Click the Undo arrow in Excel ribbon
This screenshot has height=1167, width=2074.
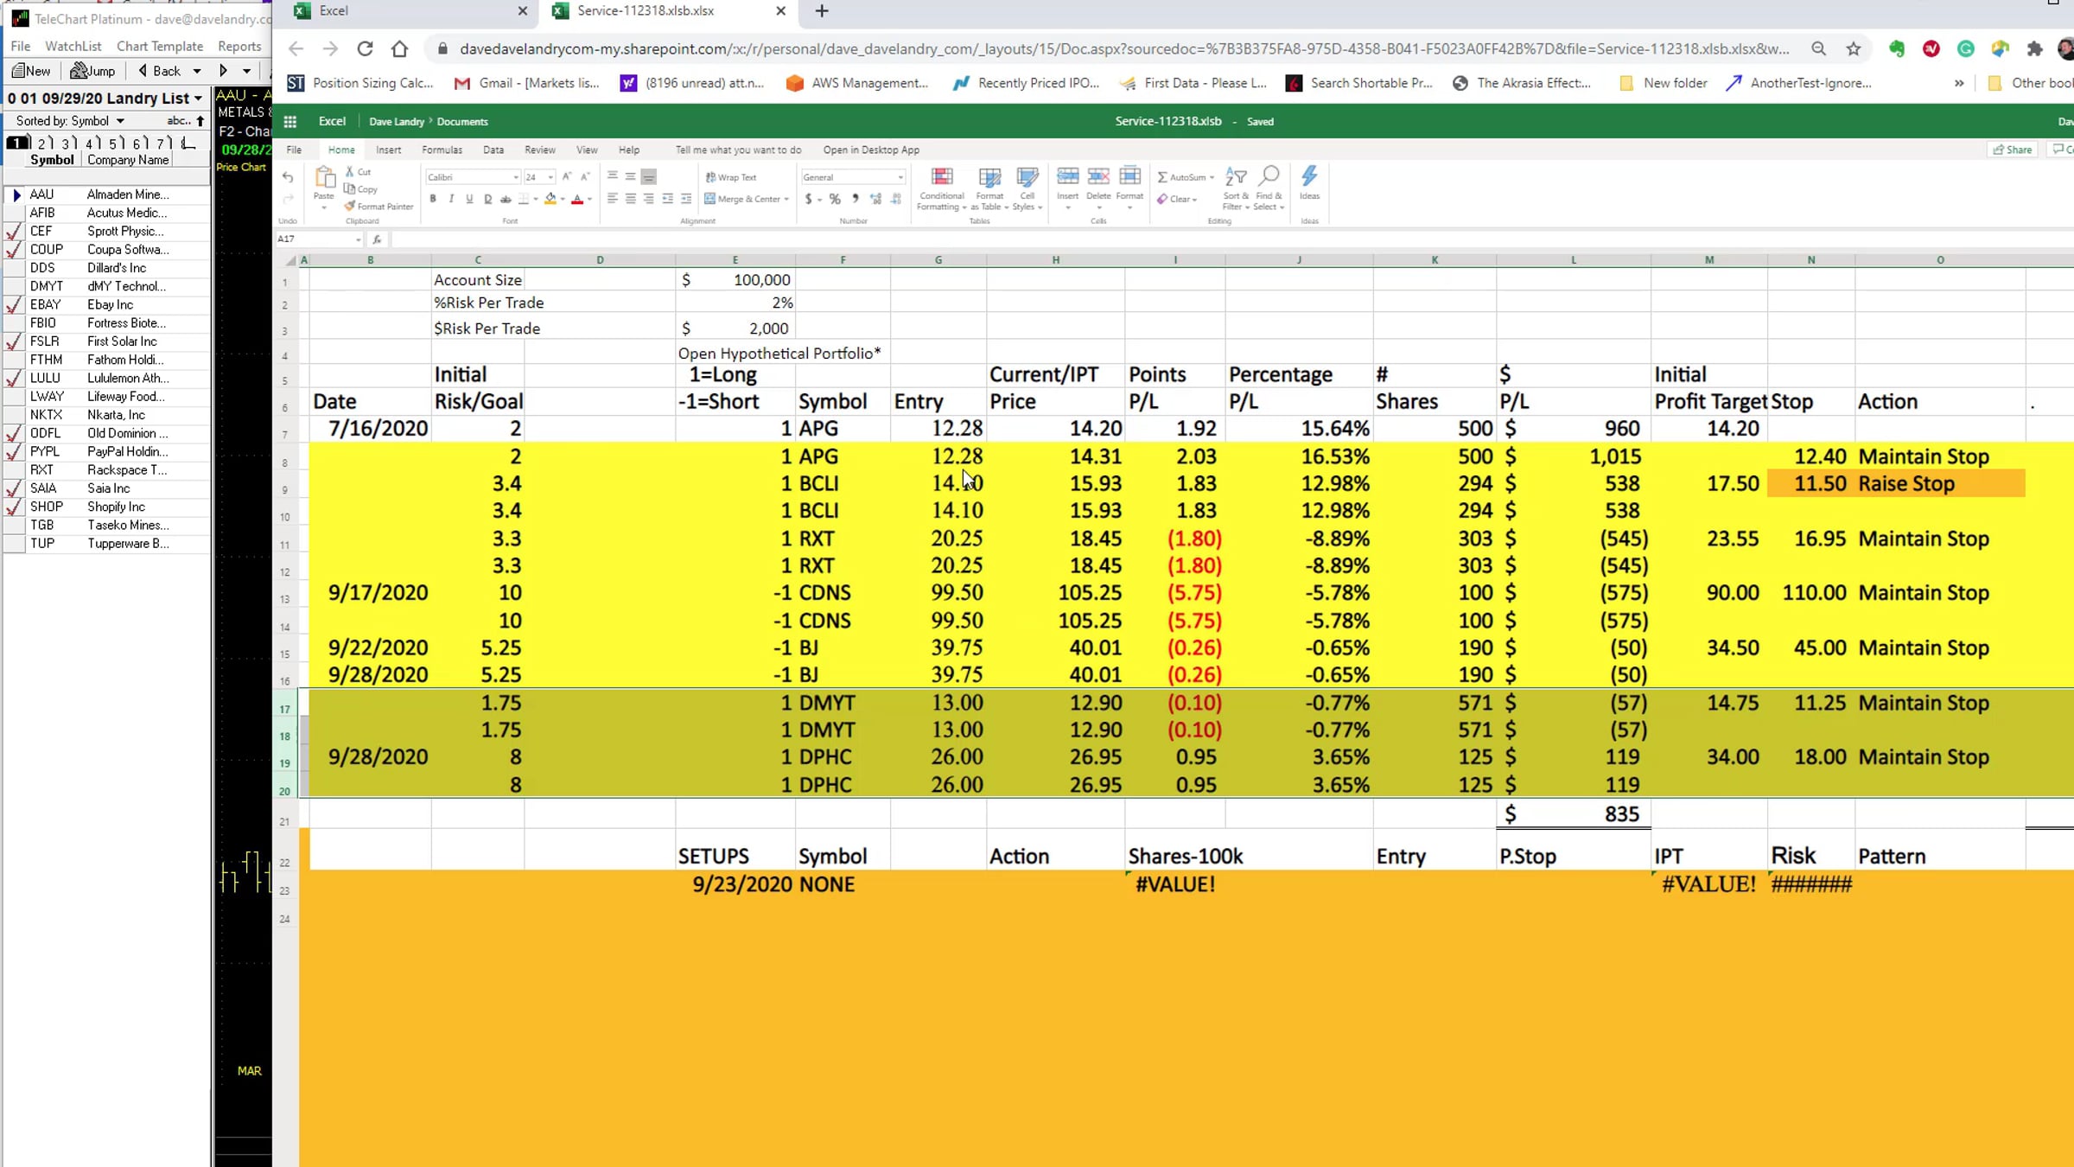288,177
